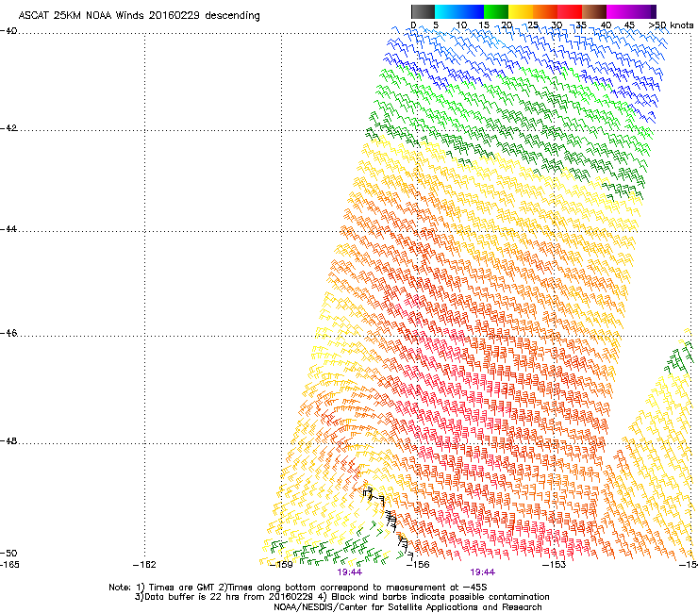Click longitude axis label '-153'
This screenshot has width=698, height=613.
coord(554,565)
